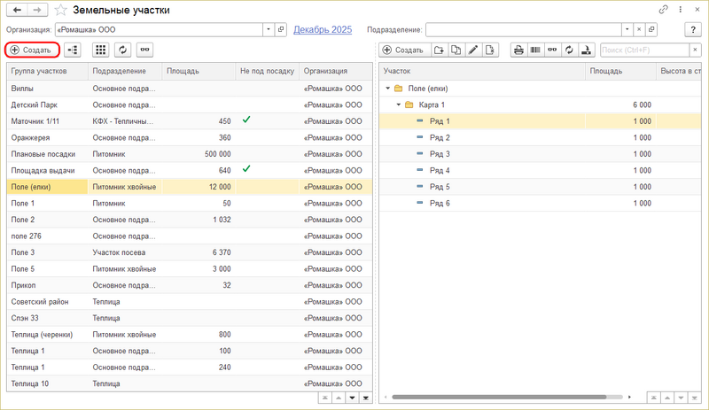Click the pencil edit icon
Screen dimensions: 709x410
point(473,50)
